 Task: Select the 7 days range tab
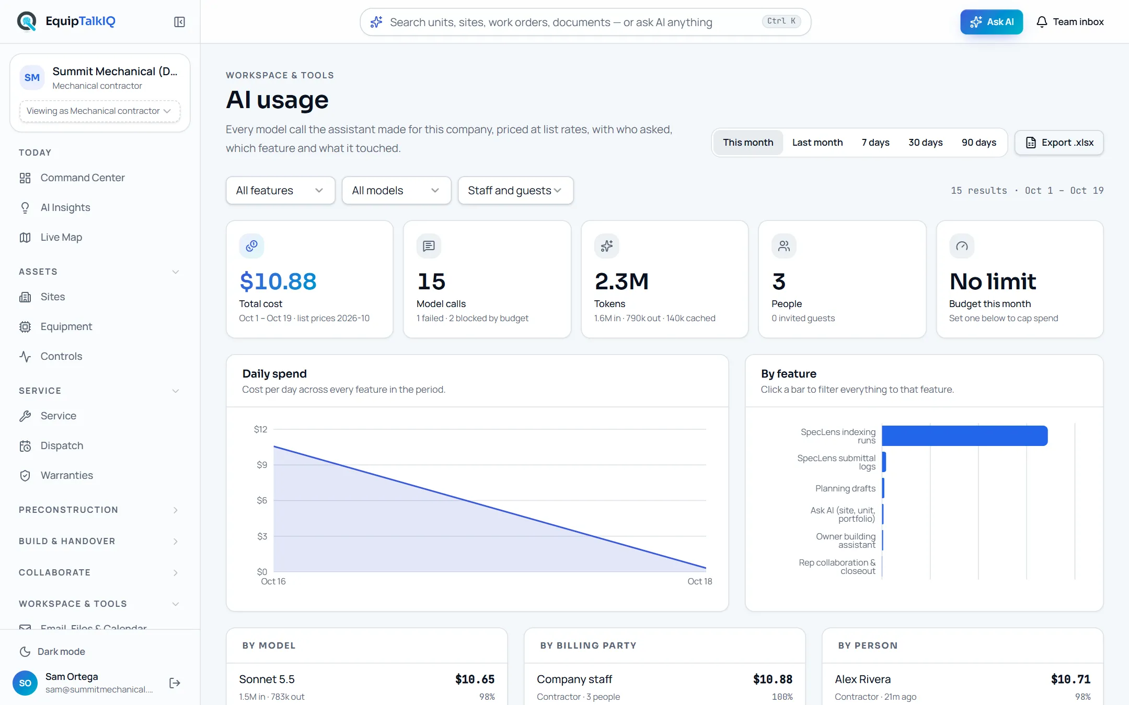point(875,143)
